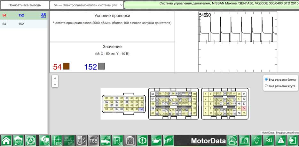Click highlighted pin 152 in left connector
This screenshot has width=299, height=147.
point(141,109)
